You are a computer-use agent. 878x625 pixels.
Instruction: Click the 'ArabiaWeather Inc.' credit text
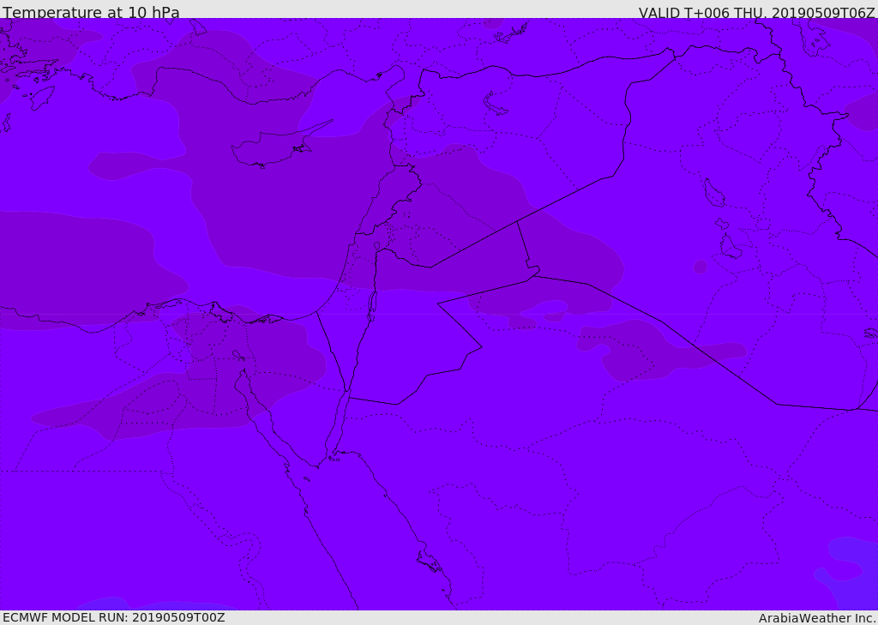[x=817, y=618]
